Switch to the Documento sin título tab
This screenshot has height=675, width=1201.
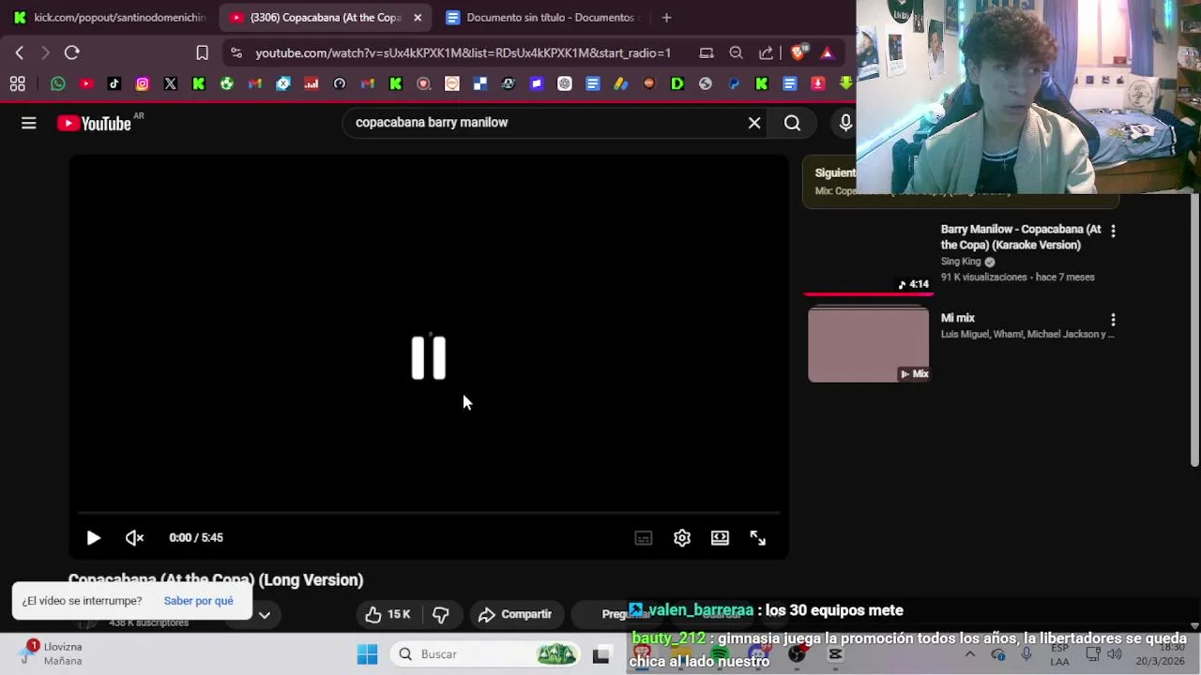point(541,17)
